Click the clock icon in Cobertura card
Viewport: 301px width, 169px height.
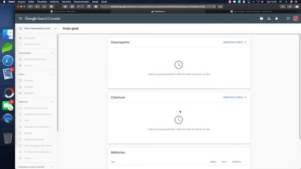179,120
